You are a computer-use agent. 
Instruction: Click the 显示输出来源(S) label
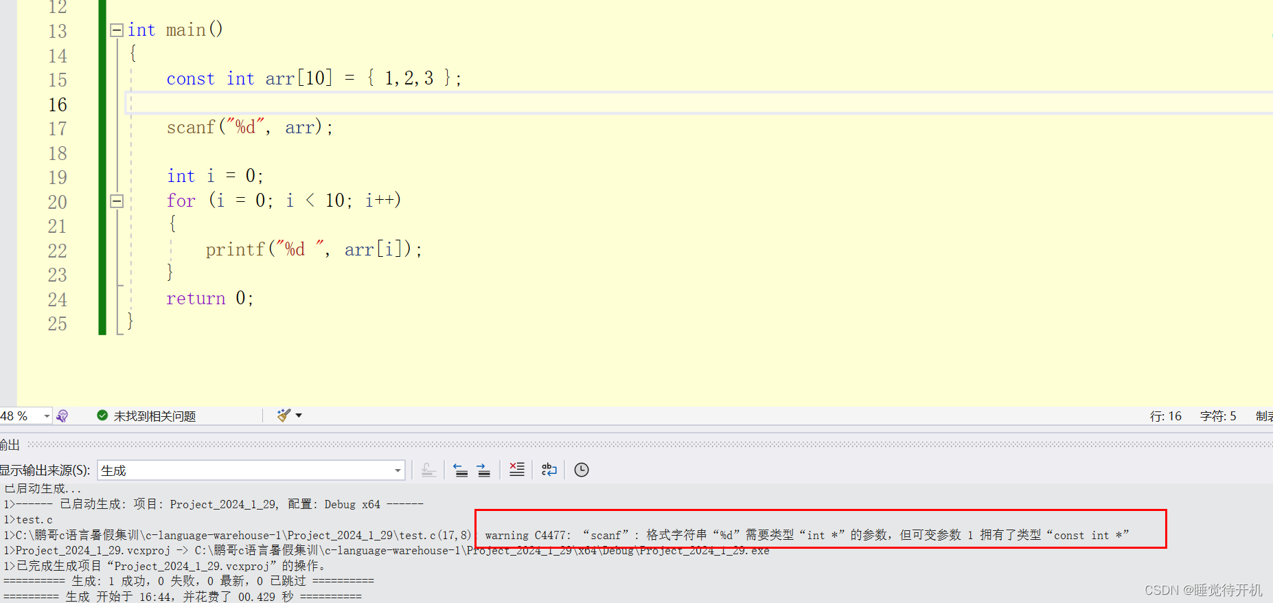45,470
